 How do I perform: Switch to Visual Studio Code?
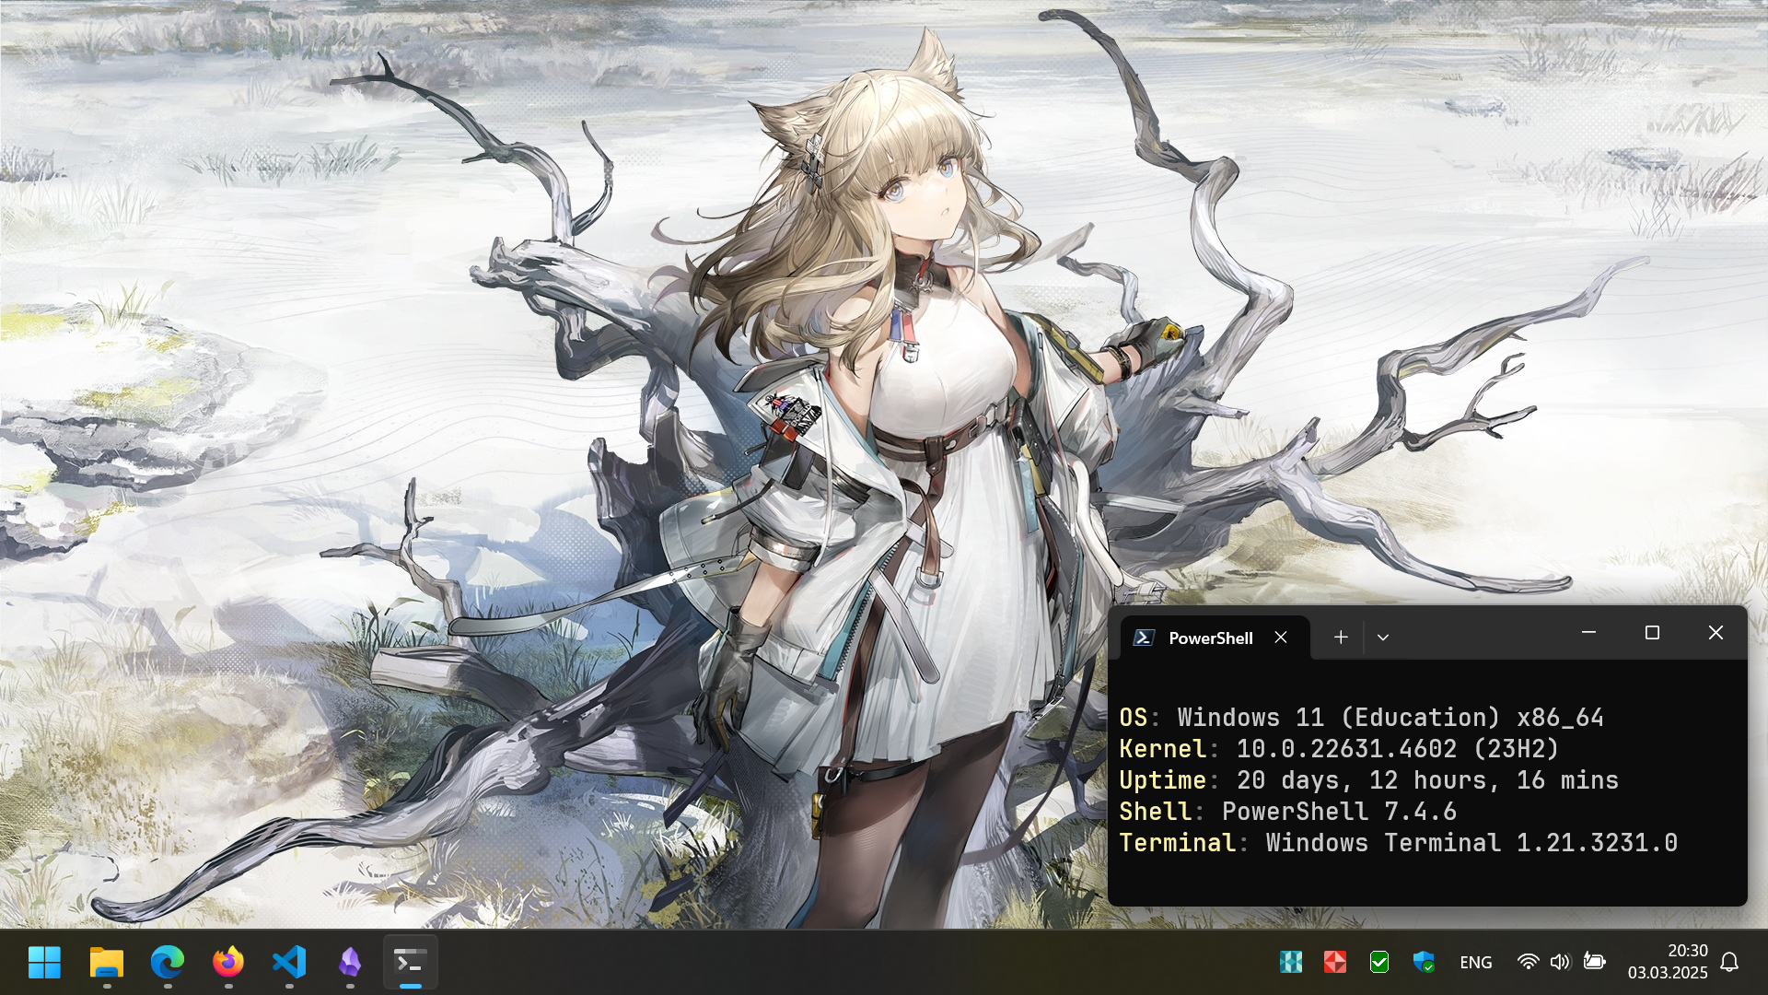click(289, 962)
